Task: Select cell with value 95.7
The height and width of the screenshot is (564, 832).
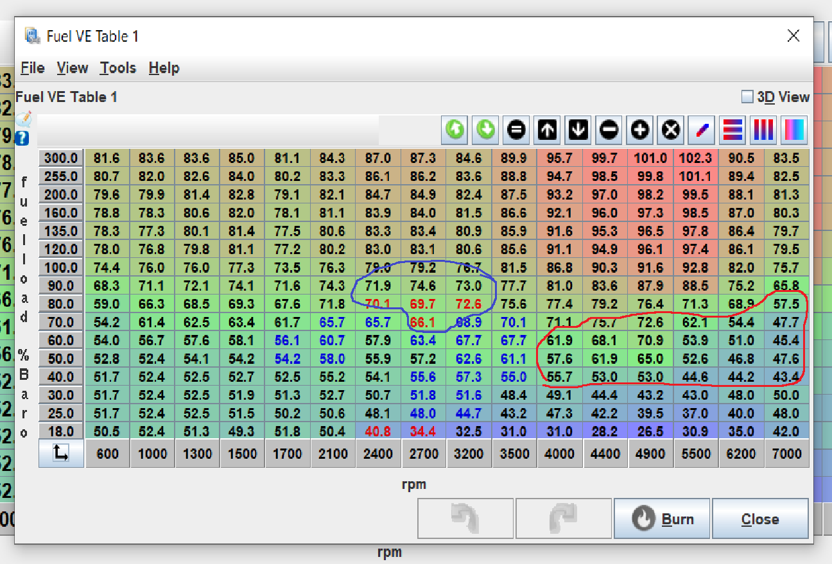Action: pyautogui.click(x=560, y=158)
